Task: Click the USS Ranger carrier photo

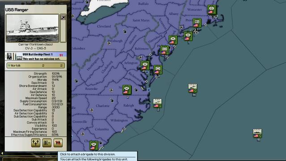Action: [32, 29]
